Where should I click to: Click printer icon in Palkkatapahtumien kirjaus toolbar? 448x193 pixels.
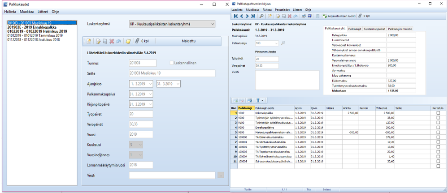[x=304, y=16]
